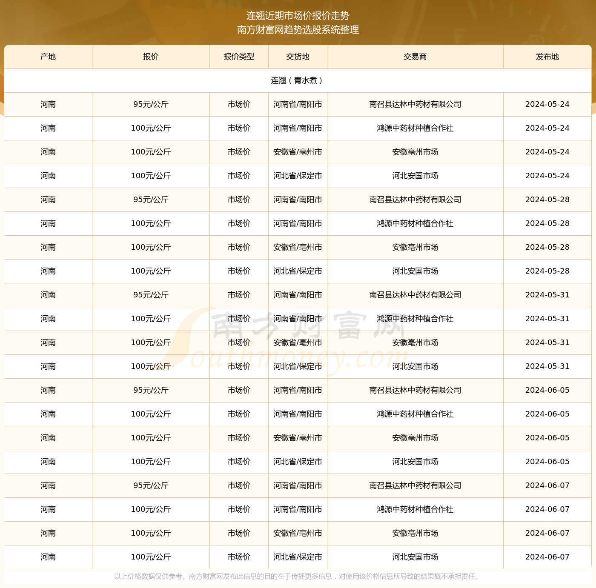Screen dimensions: 596x588
Task: Select 安徽省/亳州市 in the 2024-05-28 row
Action: pyautogui.click(x=298, y=247)
